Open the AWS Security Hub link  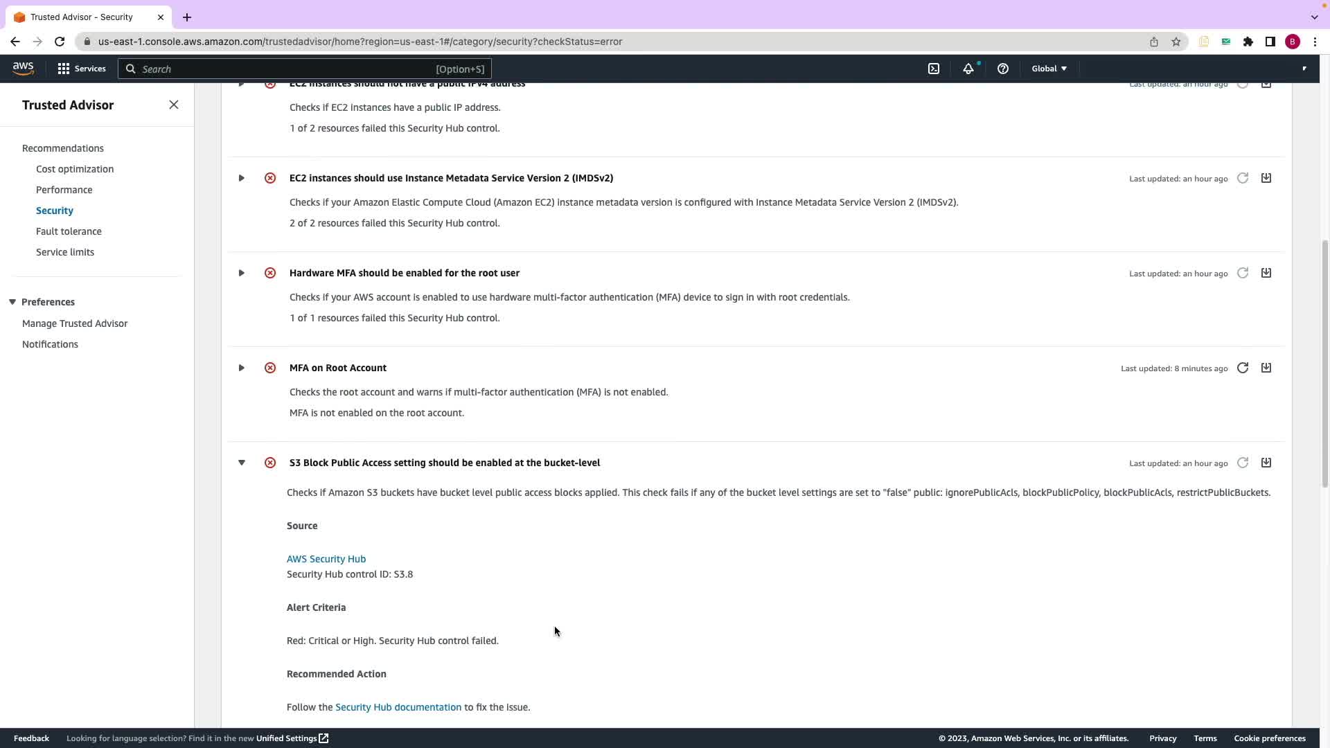(x=326, y=559)
